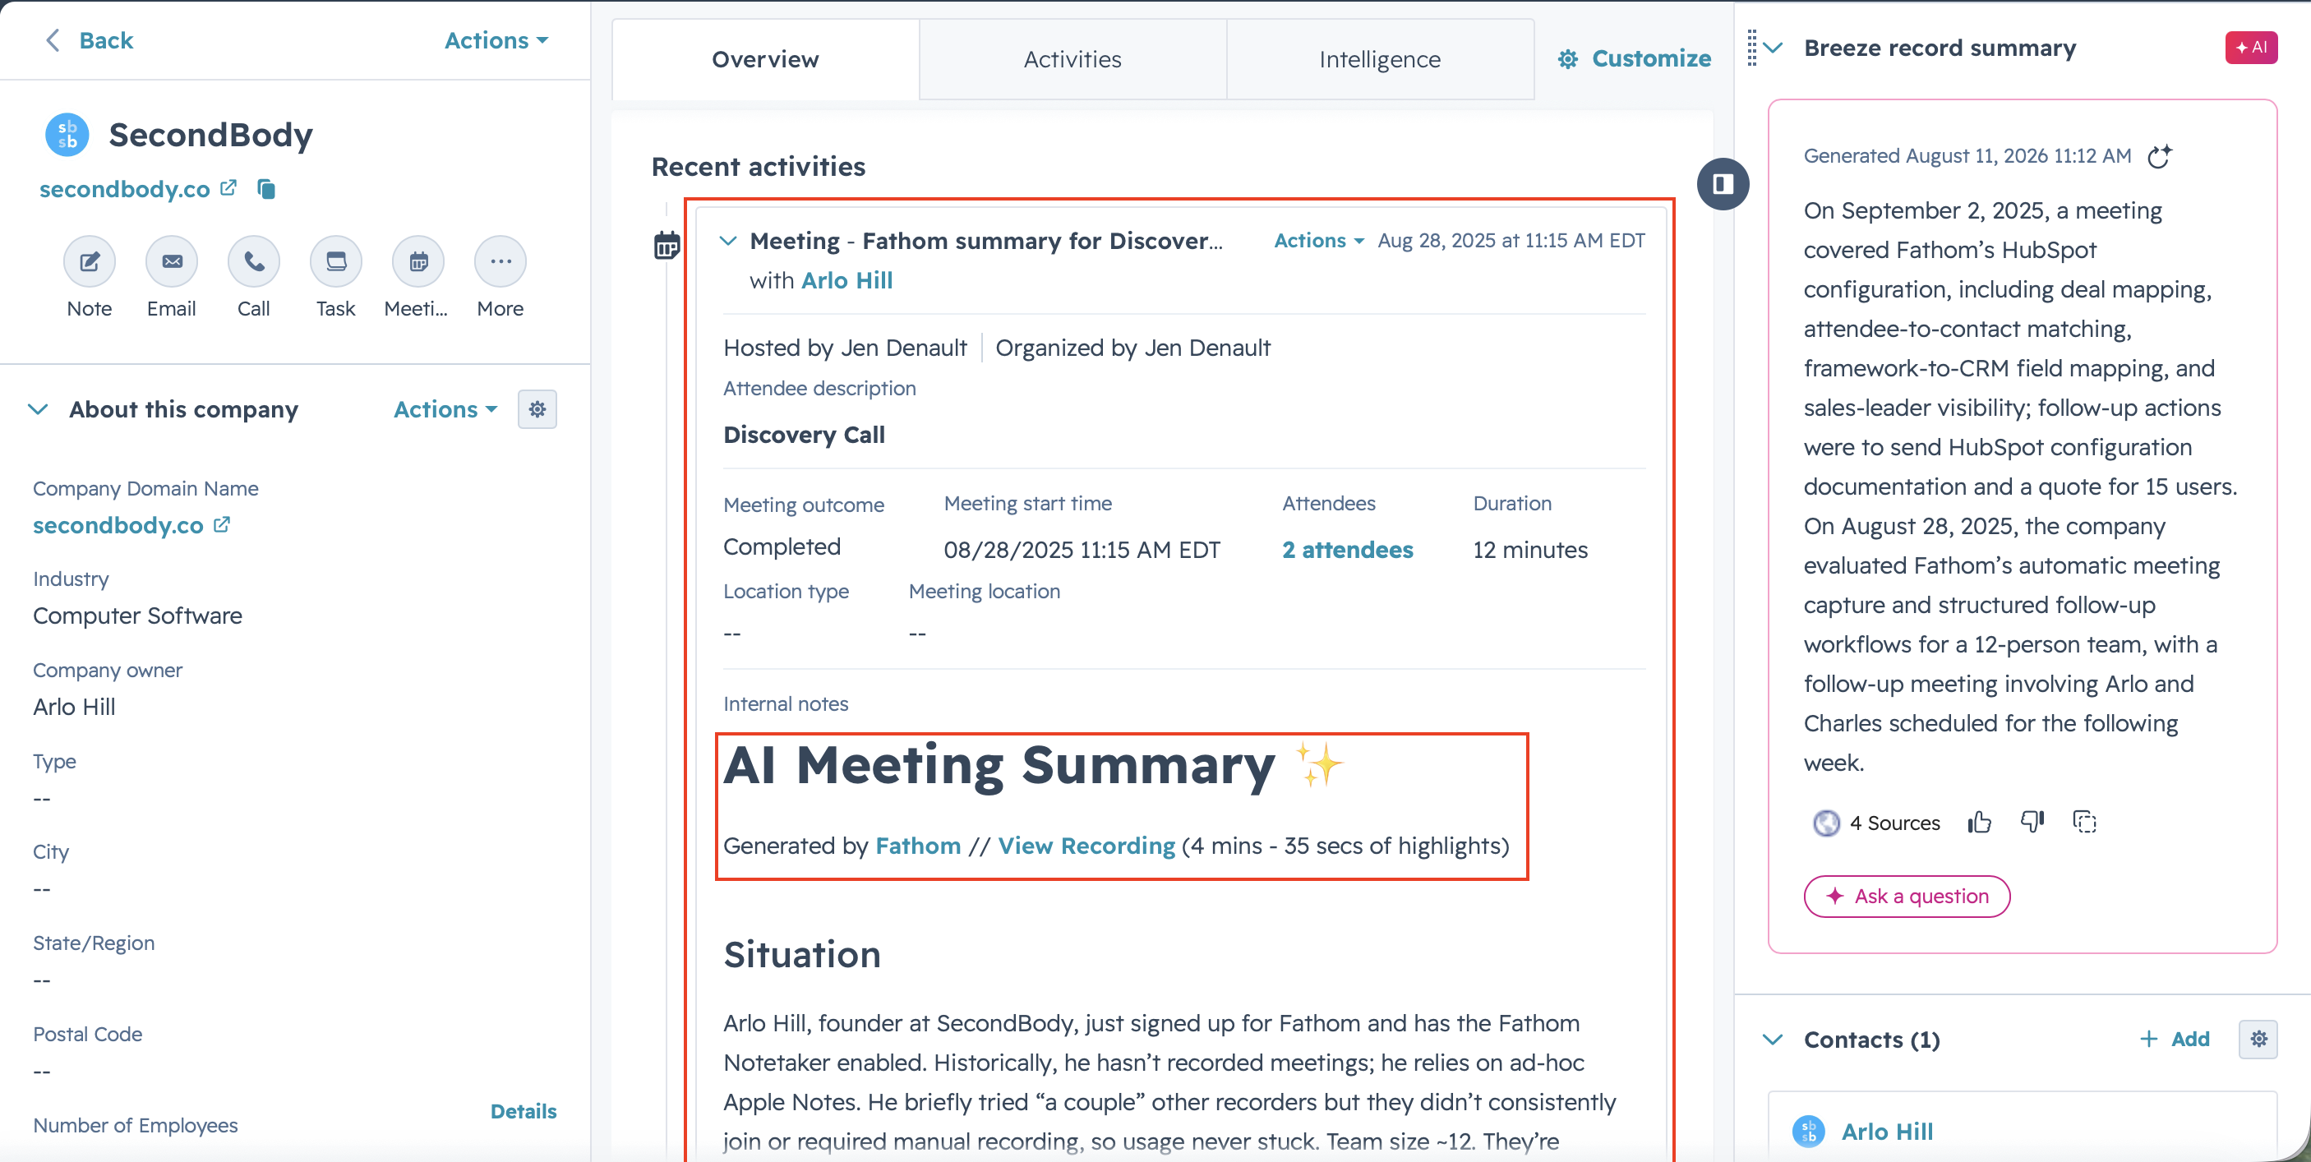Click the meeting calendar timeline icon

[x=667, y=244]
